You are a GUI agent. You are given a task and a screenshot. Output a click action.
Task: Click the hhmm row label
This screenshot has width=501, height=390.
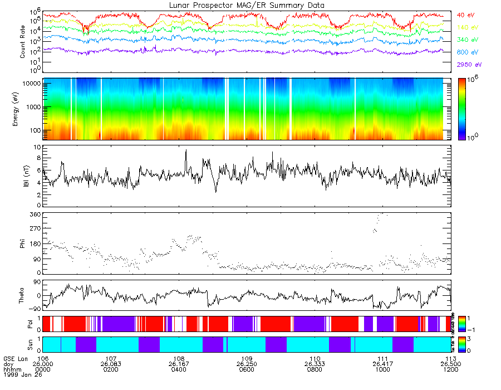coord(12,369)
